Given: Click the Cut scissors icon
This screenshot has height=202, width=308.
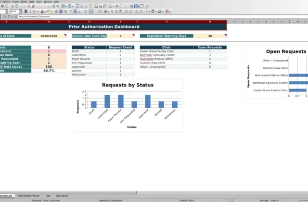Looking at the screenshot, I should [x=13, y=6].
